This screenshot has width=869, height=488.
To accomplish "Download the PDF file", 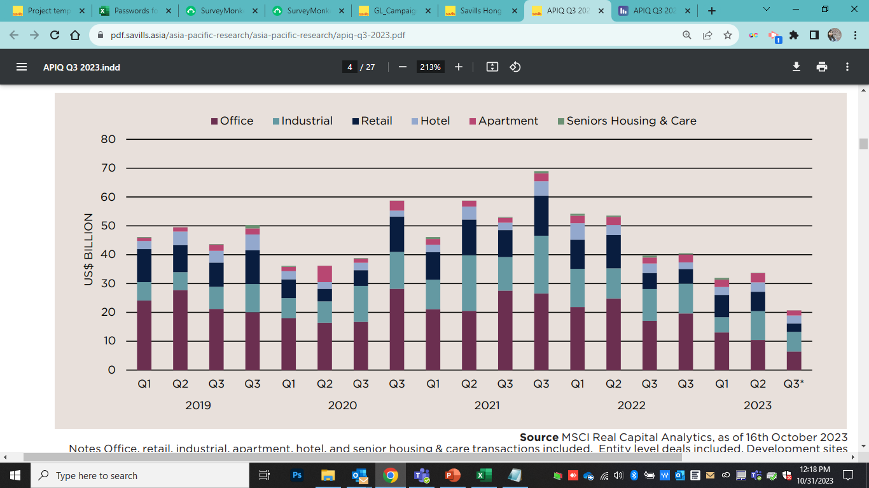I will (x=796, y=67).
